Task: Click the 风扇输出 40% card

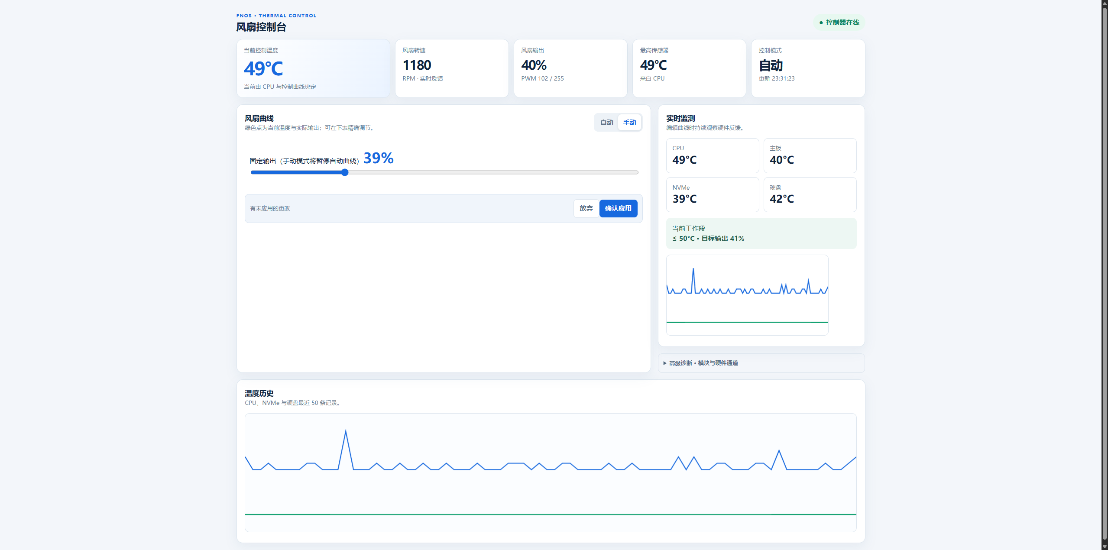Action: click(570, 68)
